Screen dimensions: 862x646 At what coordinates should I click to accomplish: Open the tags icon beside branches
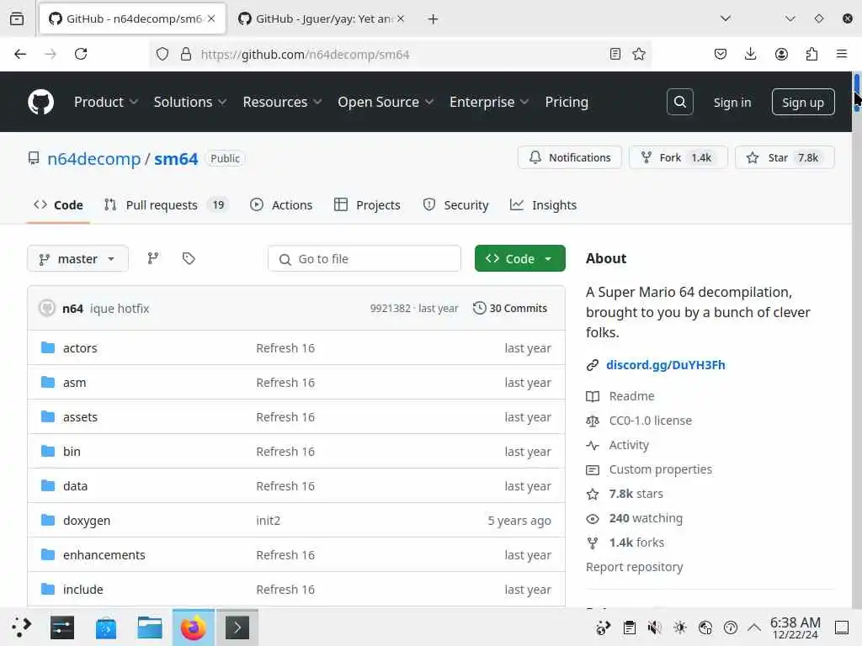click(x=189, y=258)
